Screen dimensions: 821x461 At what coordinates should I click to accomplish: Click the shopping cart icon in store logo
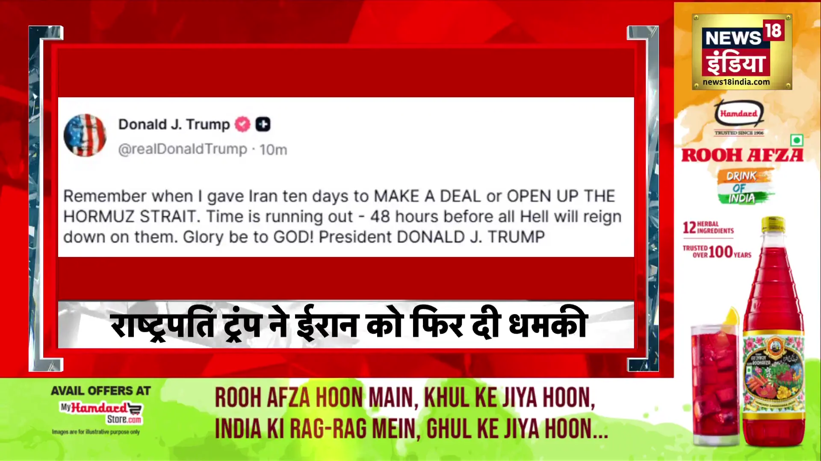pos(134,409)
